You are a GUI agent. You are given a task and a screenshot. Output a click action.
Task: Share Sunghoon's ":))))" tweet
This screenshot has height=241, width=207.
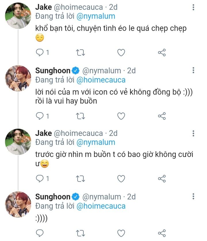[162, 233]
